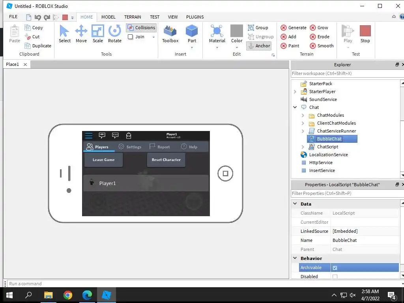Switch to the TEST ribbon tab
This screenshot has height=303, width=404.
click(155, 17)
